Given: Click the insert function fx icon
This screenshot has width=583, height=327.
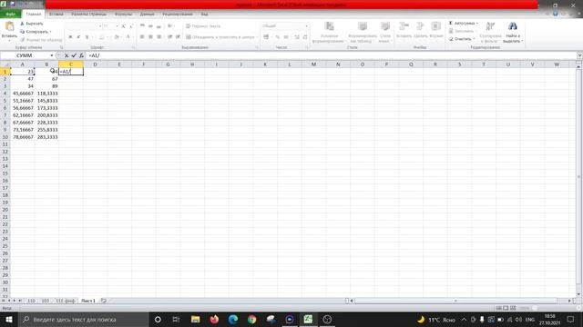Looking at the screenshot, I should click(x=81, y=55).
